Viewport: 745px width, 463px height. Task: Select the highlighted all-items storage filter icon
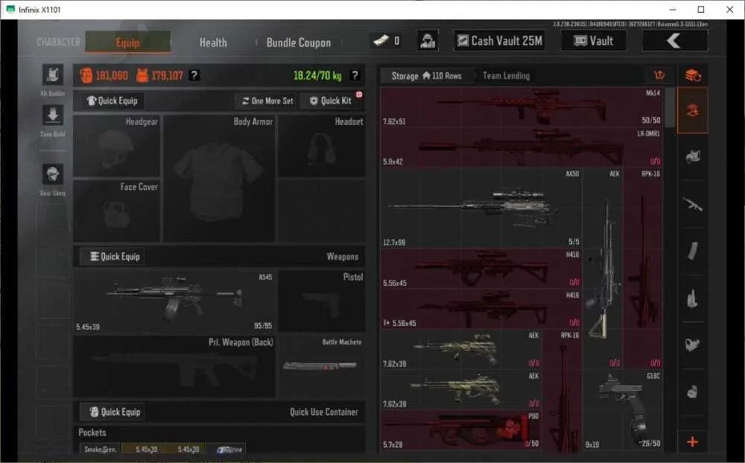click(693, 110)
